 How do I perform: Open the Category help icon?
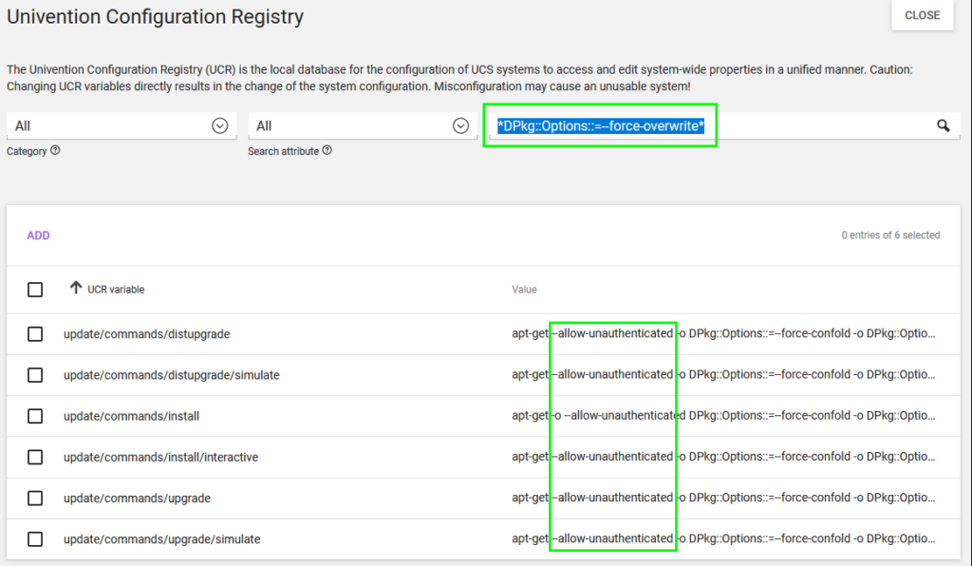tap(55, 150)
